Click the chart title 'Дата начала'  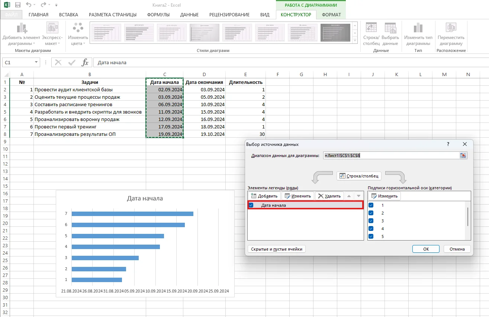click(x=145, y=198)
